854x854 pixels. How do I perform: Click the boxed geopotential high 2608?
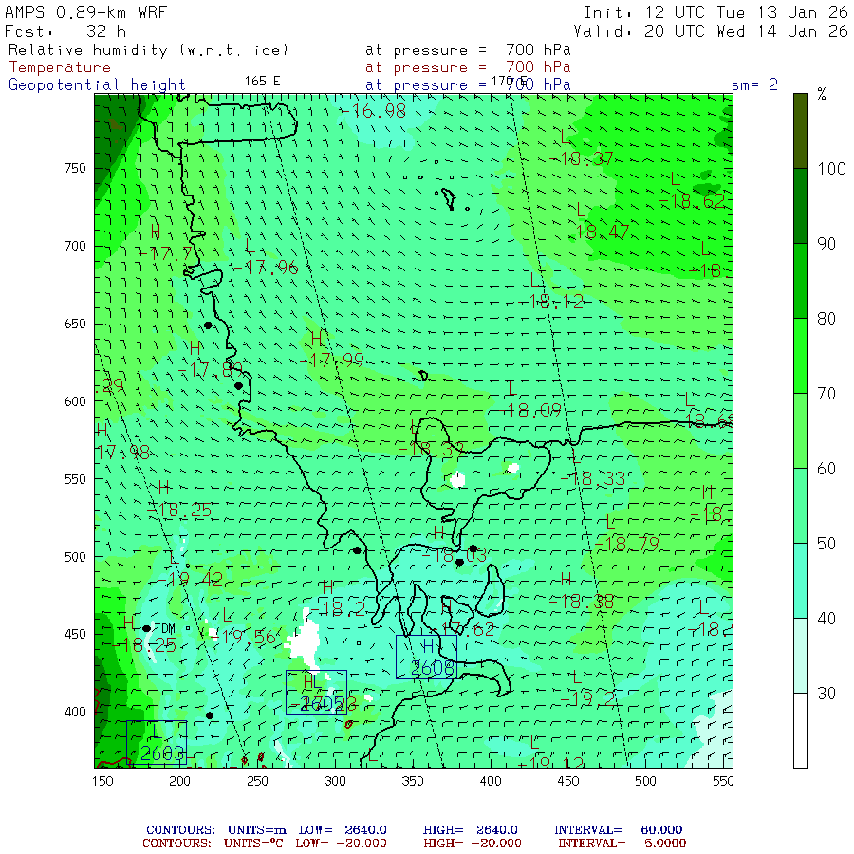(x=426, y=658)
